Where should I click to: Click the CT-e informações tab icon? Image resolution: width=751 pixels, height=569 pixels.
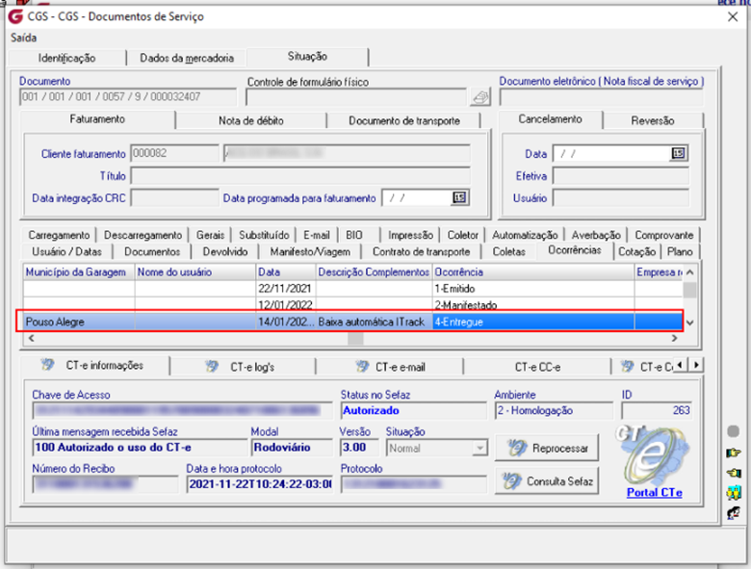tap(47, 365)
